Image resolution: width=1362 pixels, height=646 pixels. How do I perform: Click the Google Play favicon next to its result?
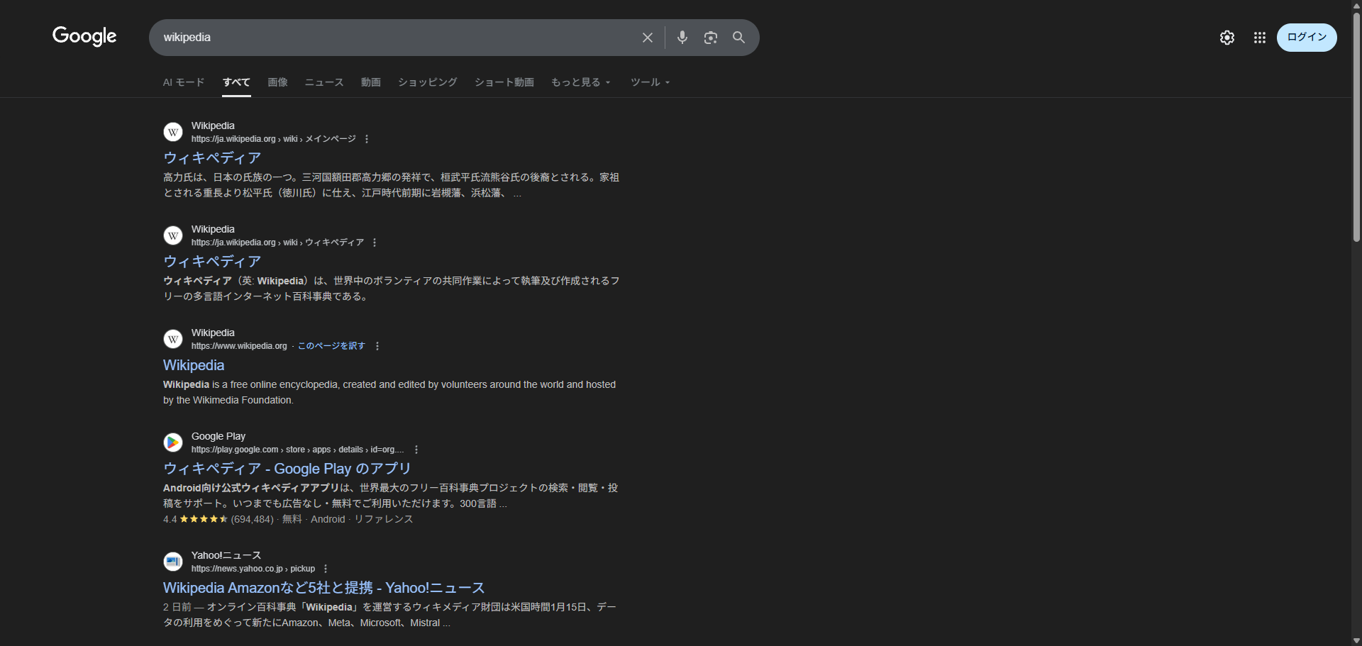(172, 442)
